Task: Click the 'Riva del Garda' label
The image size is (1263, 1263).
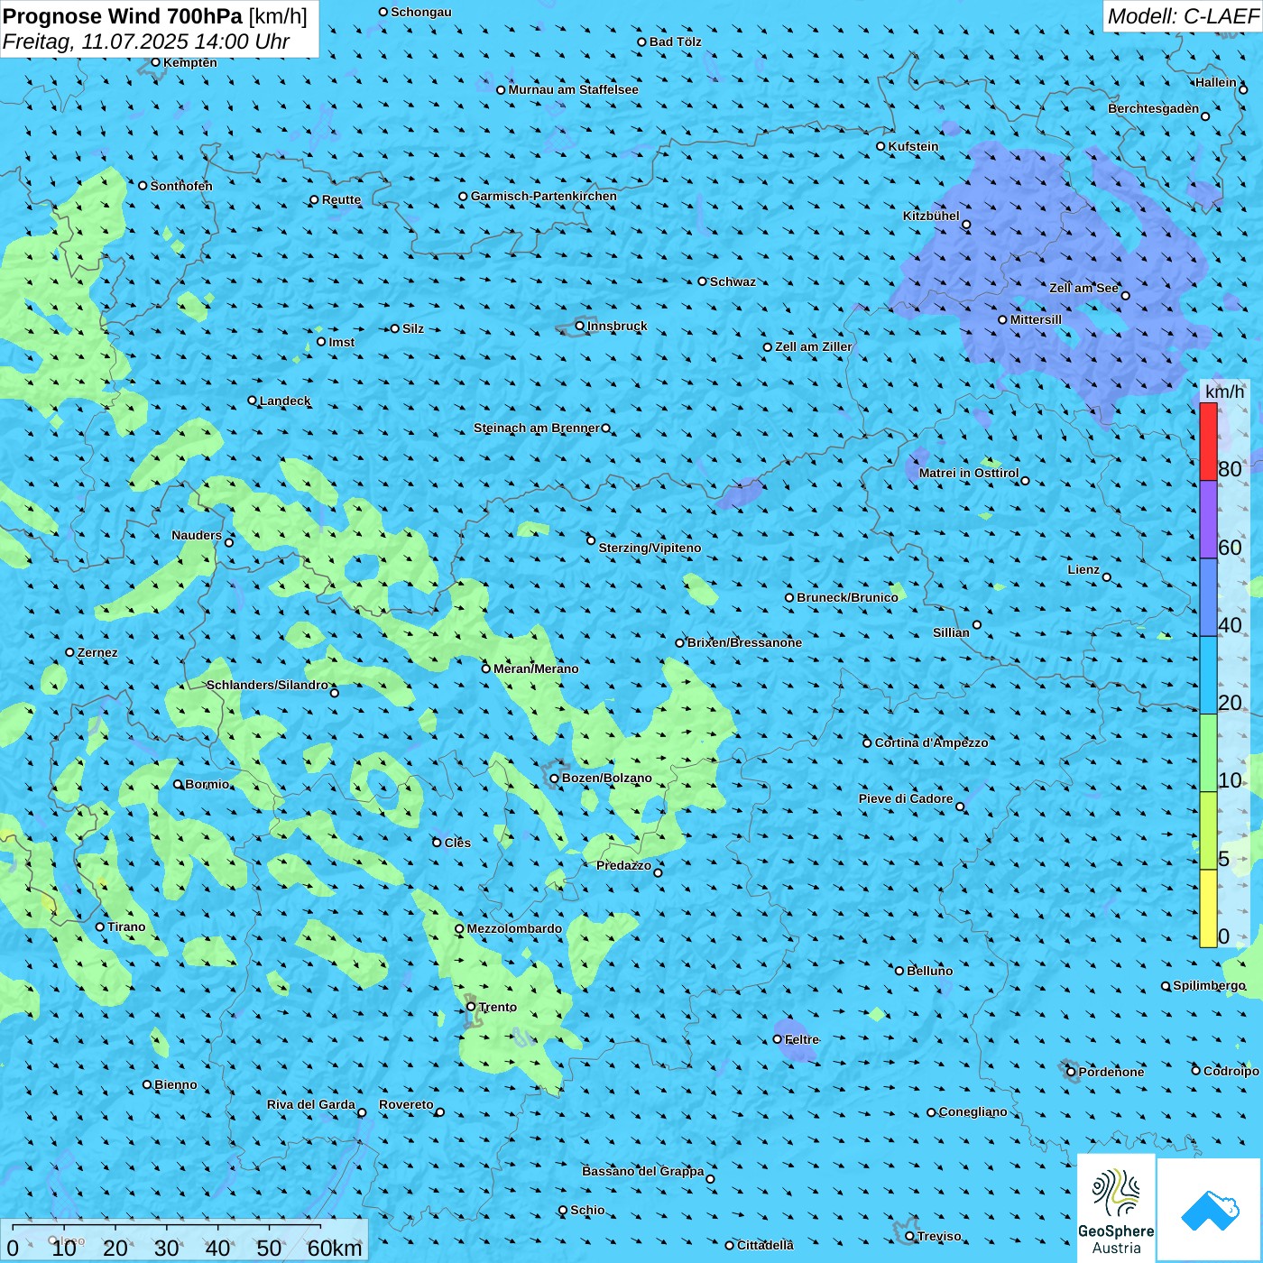Action: pos(311,1104)
